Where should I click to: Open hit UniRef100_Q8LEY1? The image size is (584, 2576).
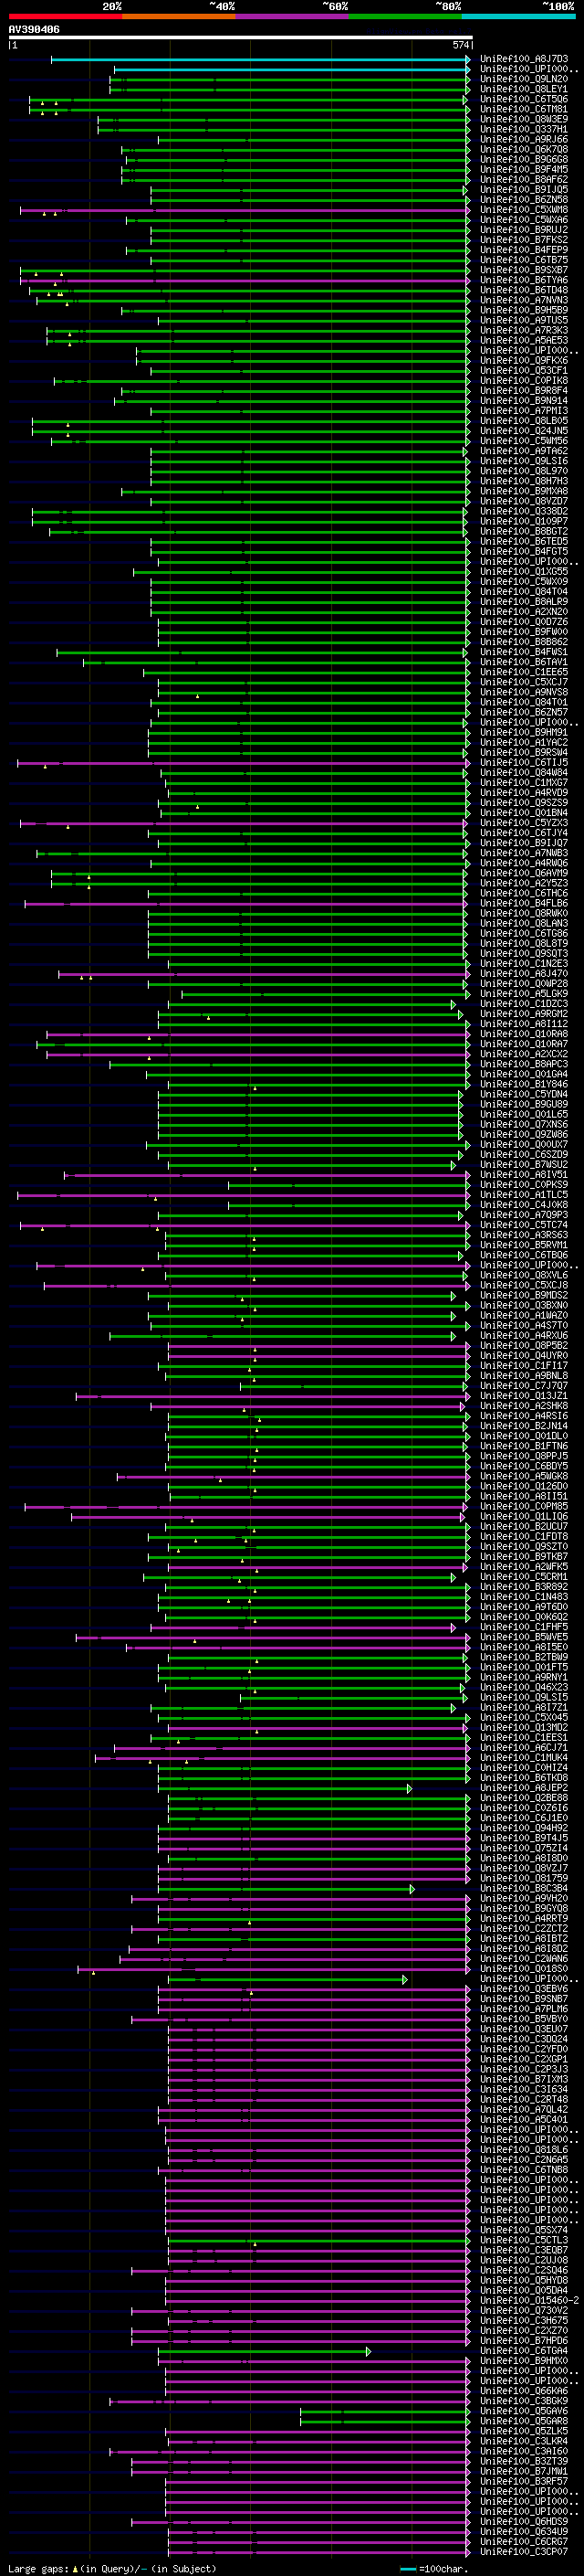524,89
